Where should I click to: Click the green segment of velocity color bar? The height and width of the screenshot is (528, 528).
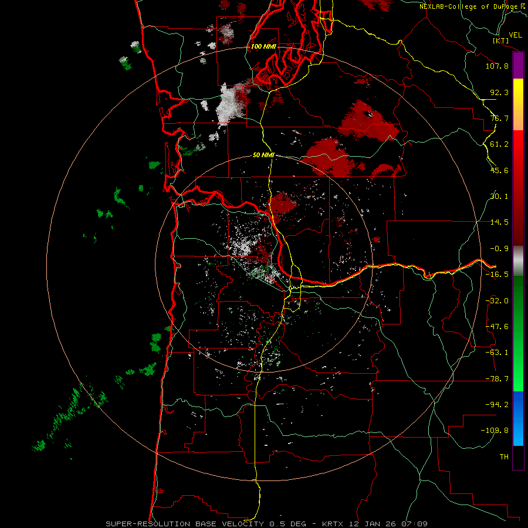click(x=518, y=333)
